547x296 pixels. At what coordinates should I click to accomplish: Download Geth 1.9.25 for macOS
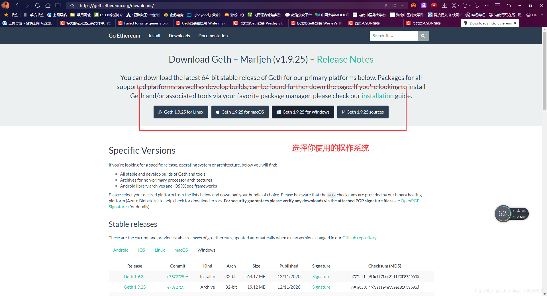[x=240, y=112]
